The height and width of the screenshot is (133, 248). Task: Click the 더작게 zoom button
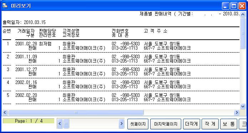(192, 124)
